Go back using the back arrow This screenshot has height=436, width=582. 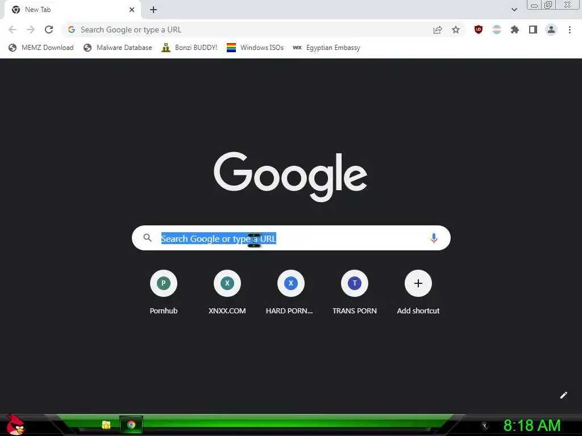click(13, 30)
